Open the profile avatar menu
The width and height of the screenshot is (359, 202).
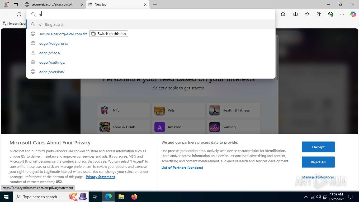coord(6,4)
